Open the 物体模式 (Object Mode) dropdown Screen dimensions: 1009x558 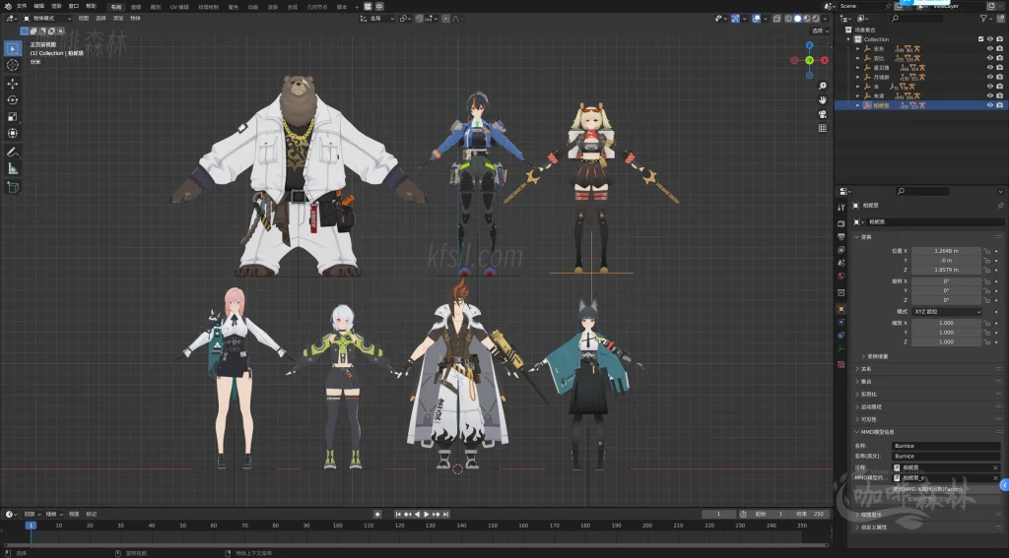[47, 19]
